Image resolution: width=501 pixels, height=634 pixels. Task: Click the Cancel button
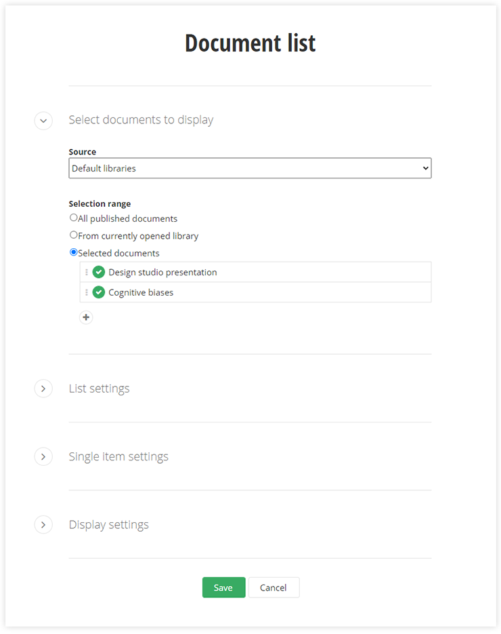click(274, 588)
